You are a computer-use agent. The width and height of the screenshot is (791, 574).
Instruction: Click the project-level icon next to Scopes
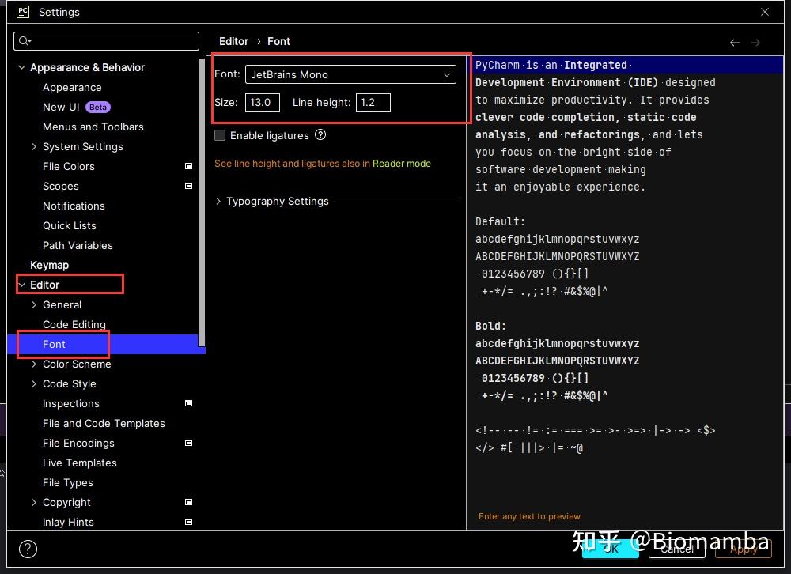(x=188, y=186)
